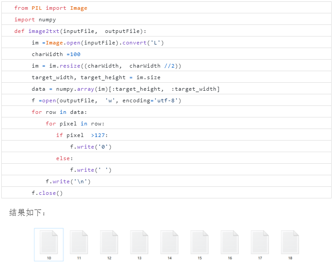This screenshot has width=333, height=270.
Task: Click the '结果如下:' heading text
Action: (27, 213)
